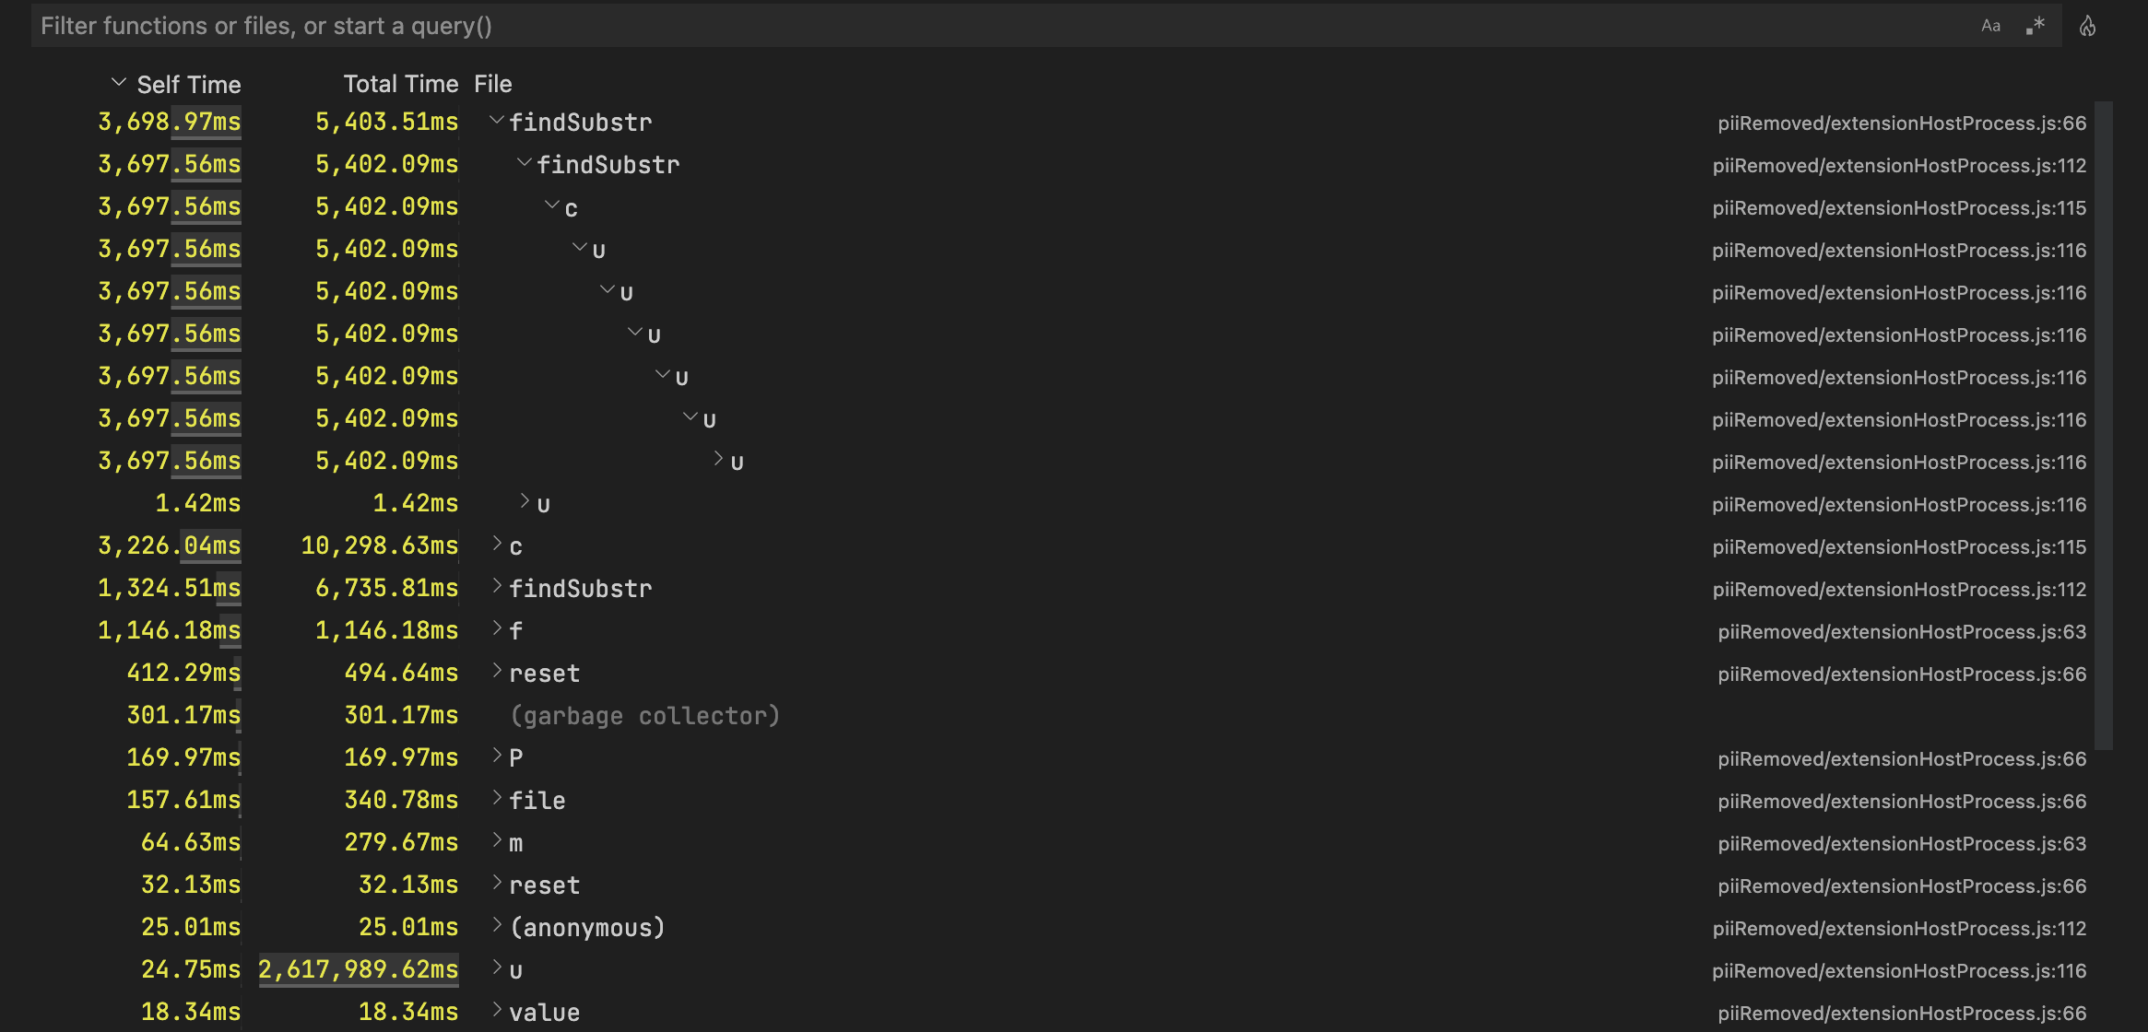The width and height of the screenshot is (2148, 1032).
Task: Expand the file entry
Action: (x=497, y=800)
